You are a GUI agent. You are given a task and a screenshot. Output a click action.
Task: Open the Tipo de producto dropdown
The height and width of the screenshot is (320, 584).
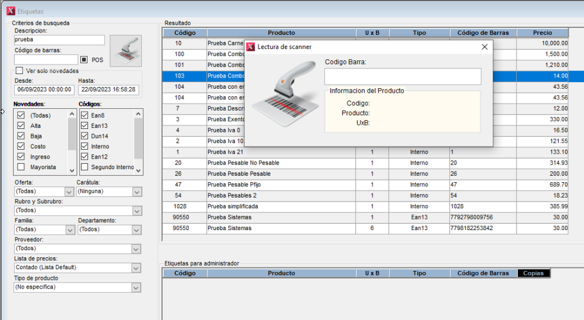pos(137,287)
